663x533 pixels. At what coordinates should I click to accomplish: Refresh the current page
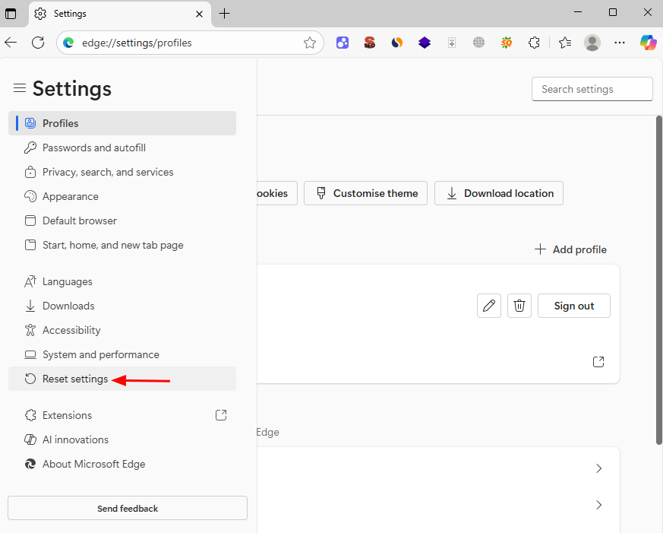point(38,43)
